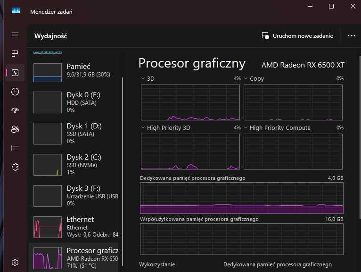Maximize the Task Manager window

point(331,6)
